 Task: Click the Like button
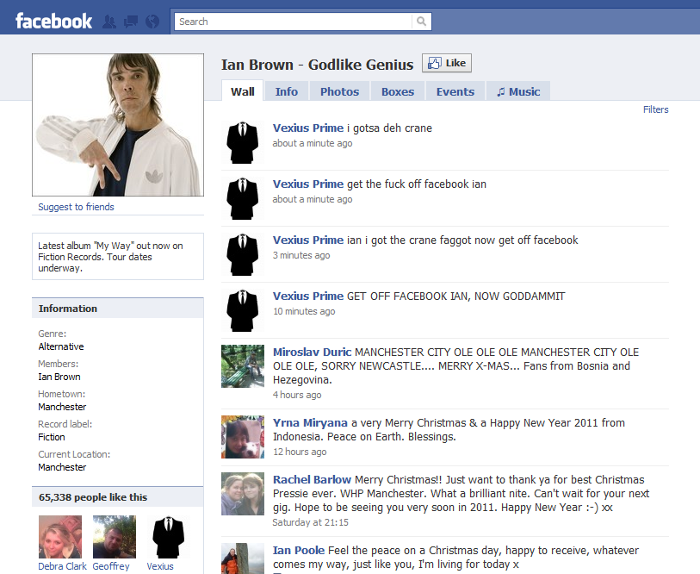(x=446, y=62)
